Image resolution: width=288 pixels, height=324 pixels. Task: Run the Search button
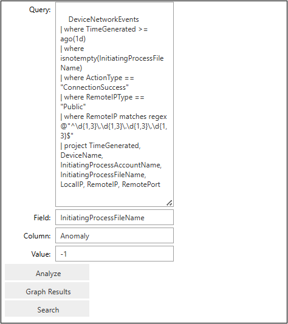point(47,310)
